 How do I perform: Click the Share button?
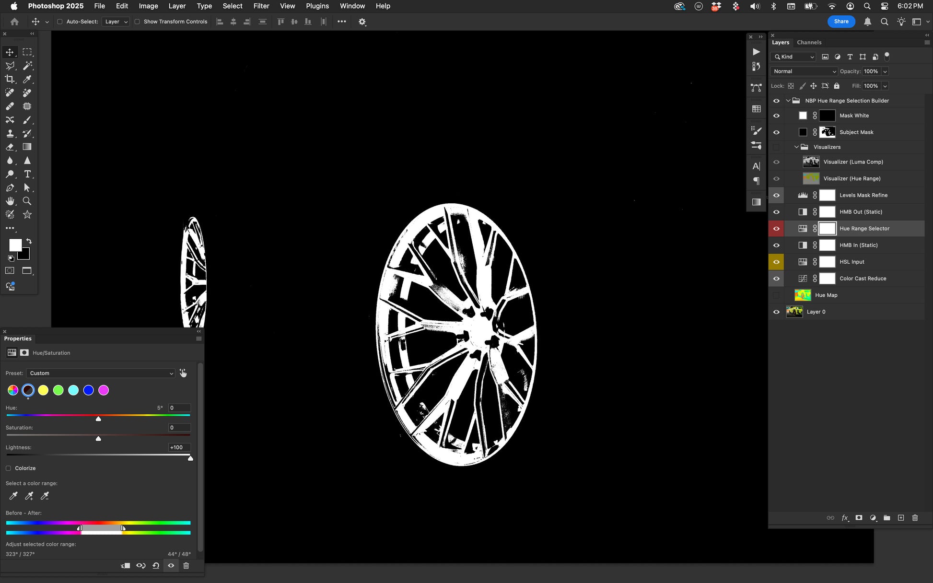(x=841, y=22)
